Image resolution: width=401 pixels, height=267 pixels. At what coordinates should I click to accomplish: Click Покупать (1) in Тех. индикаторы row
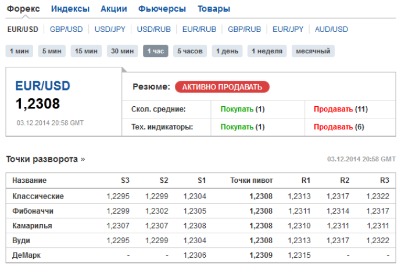point(242,127)
